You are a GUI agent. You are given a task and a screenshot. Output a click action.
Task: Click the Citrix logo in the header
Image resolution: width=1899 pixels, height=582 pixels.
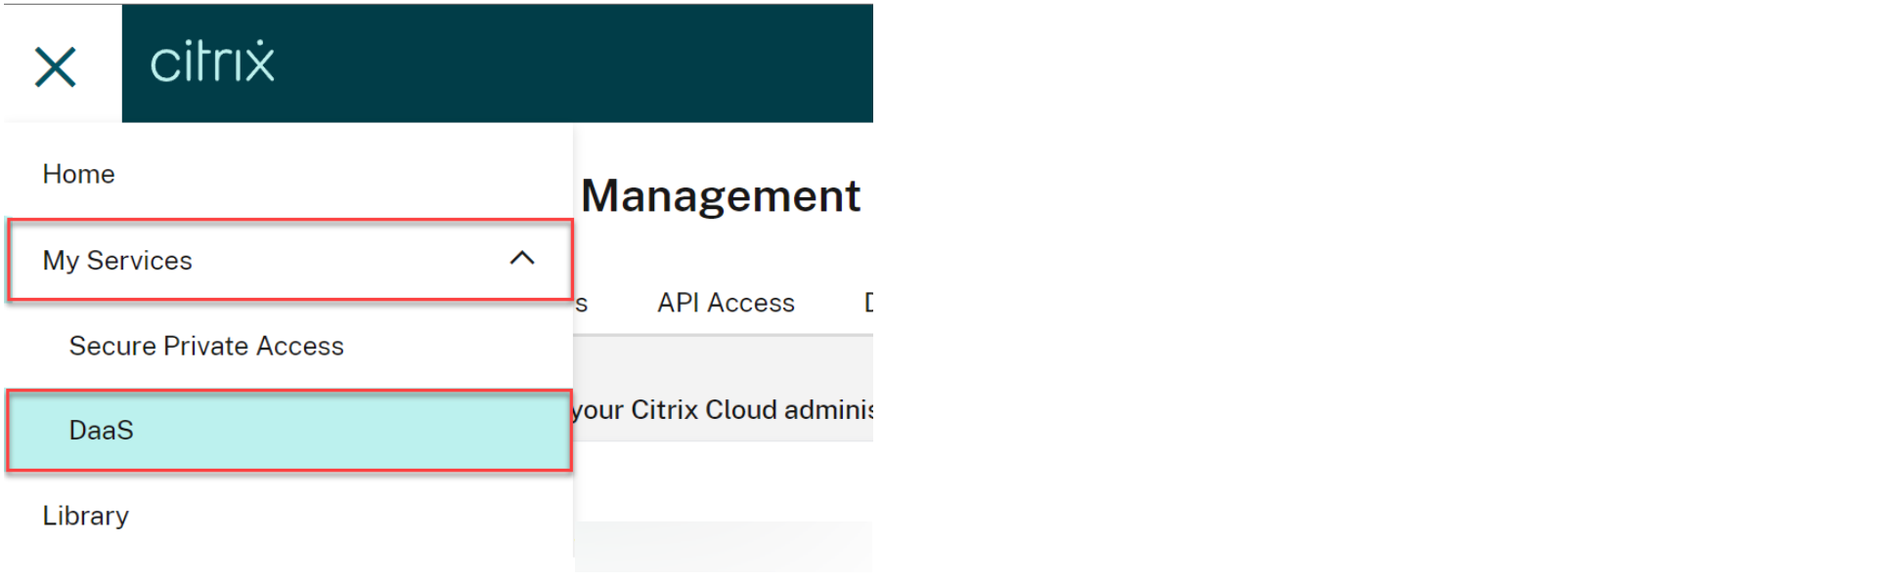212,62
